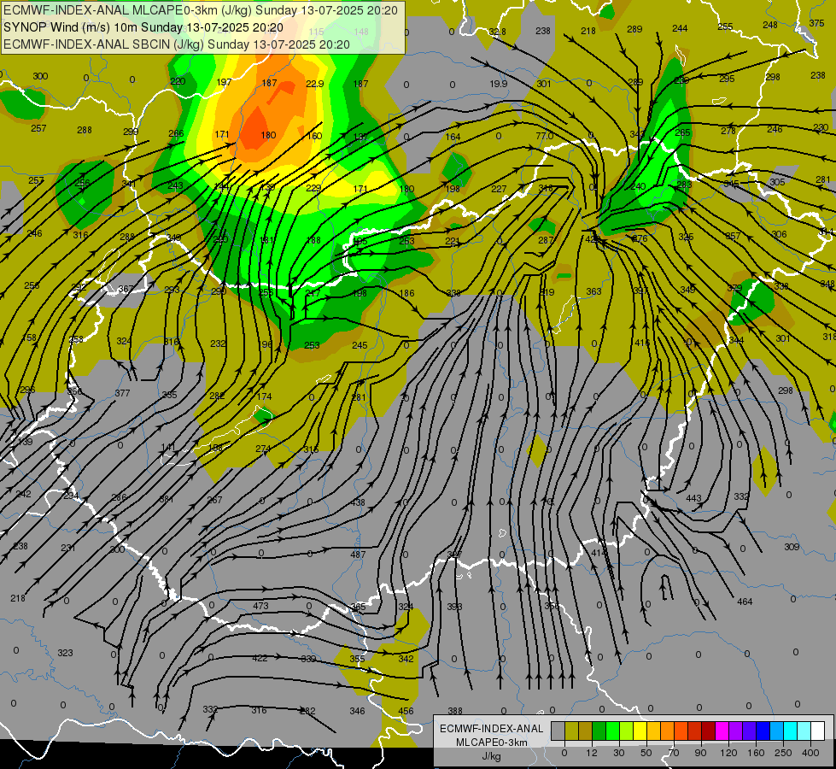Click the map value 365
Viewport: 836px width, 769px height.
click(x=359, y=607)
